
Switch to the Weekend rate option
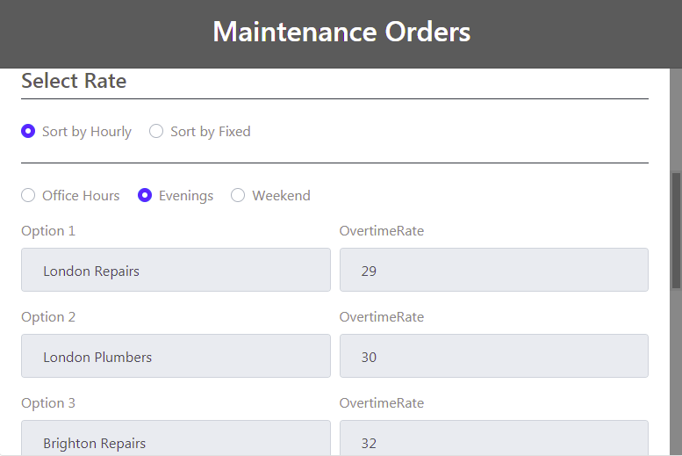pyautogui.click(x=238, y=196)
